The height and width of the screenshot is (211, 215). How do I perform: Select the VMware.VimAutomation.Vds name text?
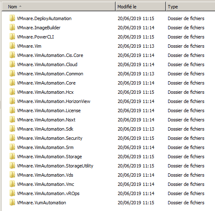45,175
